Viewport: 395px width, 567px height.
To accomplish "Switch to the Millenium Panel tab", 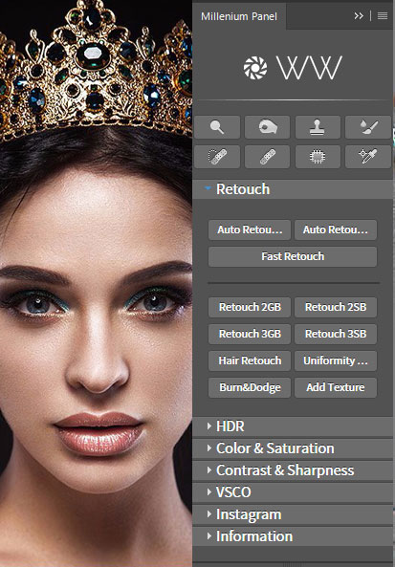I will (x=239, y=16).
